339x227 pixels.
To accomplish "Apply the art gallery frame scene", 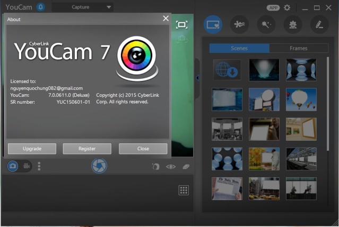I will tap(301, 129).
